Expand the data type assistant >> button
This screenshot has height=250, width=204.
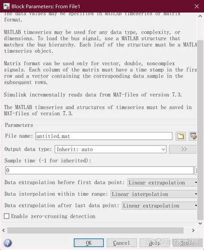coord(183,149)
